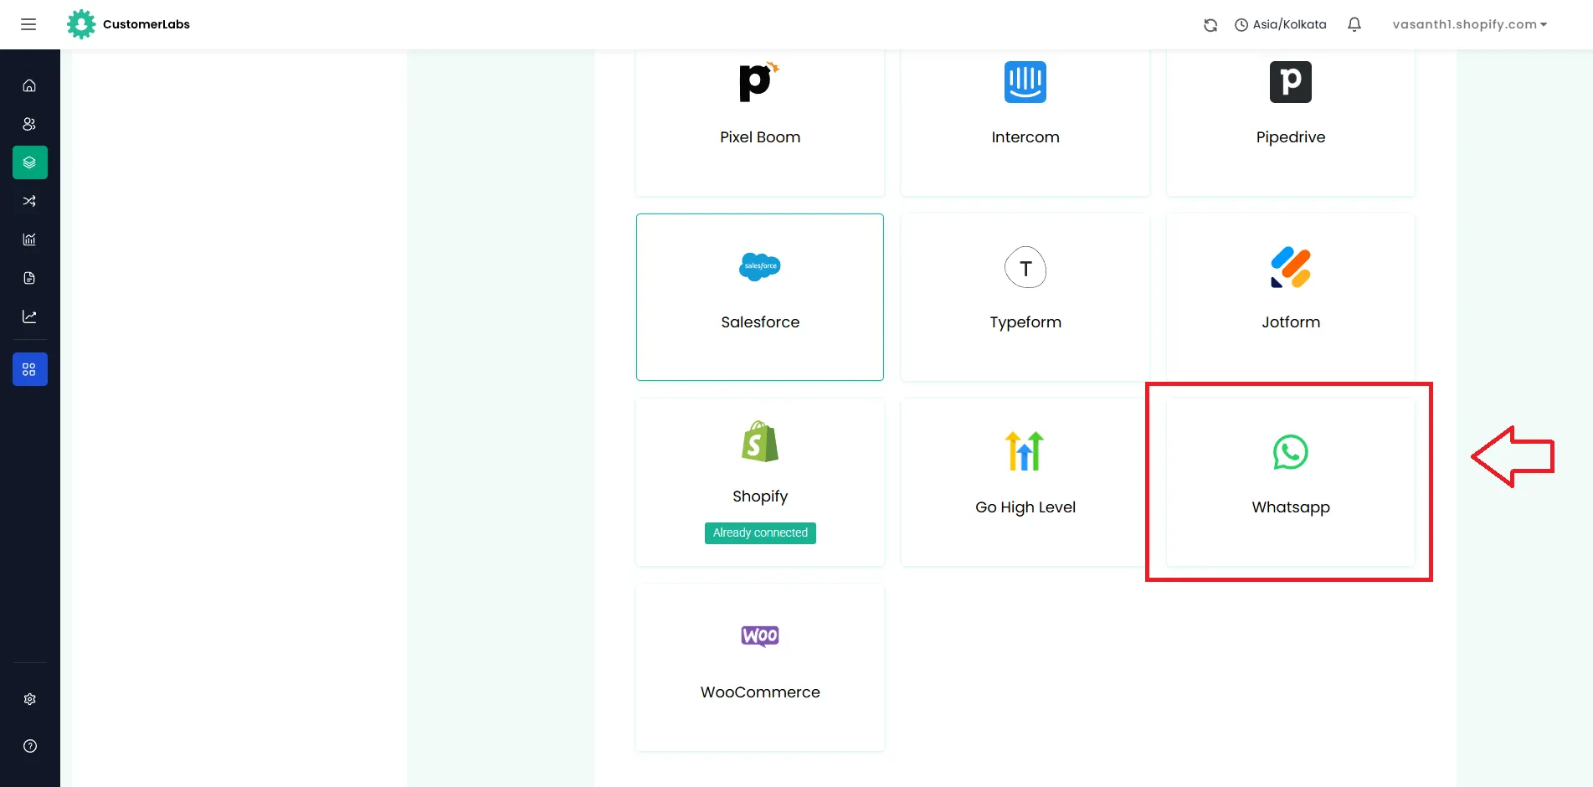
Task: Select the Pipedrive label
Action: (x=1291, y=137)
